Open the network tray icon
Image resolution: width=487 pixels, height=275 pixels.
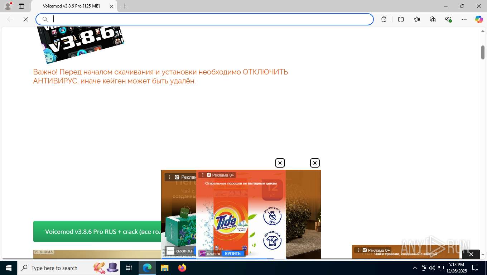click(440, 268)
